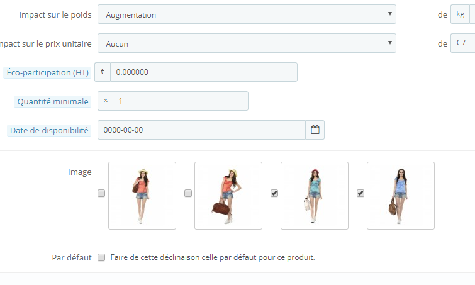Click the Éco-participation (HT) label
This screenshot has height=285, width=475.
[48, 73]
